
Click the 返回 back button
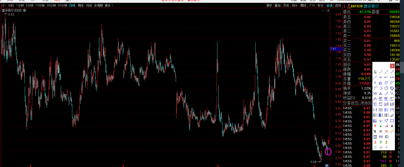(338, 6)
